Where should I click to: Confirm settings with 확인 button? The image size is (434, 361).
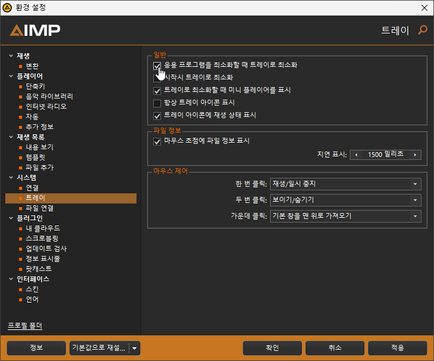[x=272, y=348]
